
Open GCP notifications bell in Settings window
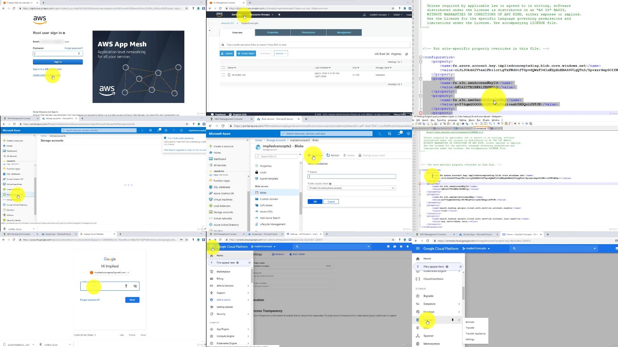click(408, 246)
